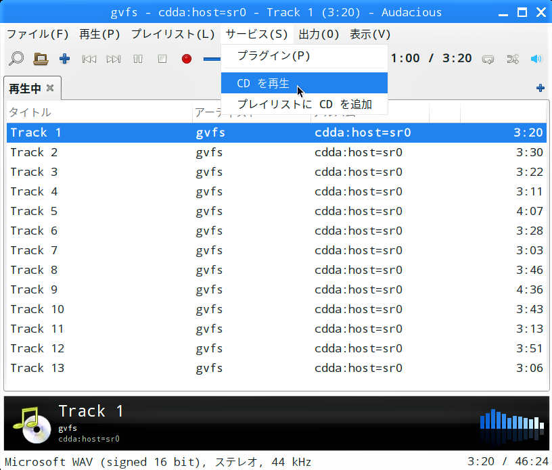Pause playback
This screenshot has height=470, width=552.
[x=138, y=59]
